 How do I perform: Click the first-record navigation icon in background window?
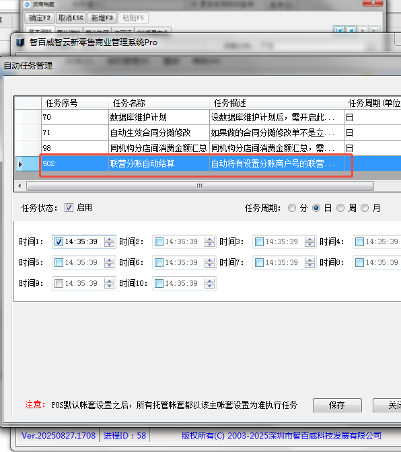click(338, 30)
